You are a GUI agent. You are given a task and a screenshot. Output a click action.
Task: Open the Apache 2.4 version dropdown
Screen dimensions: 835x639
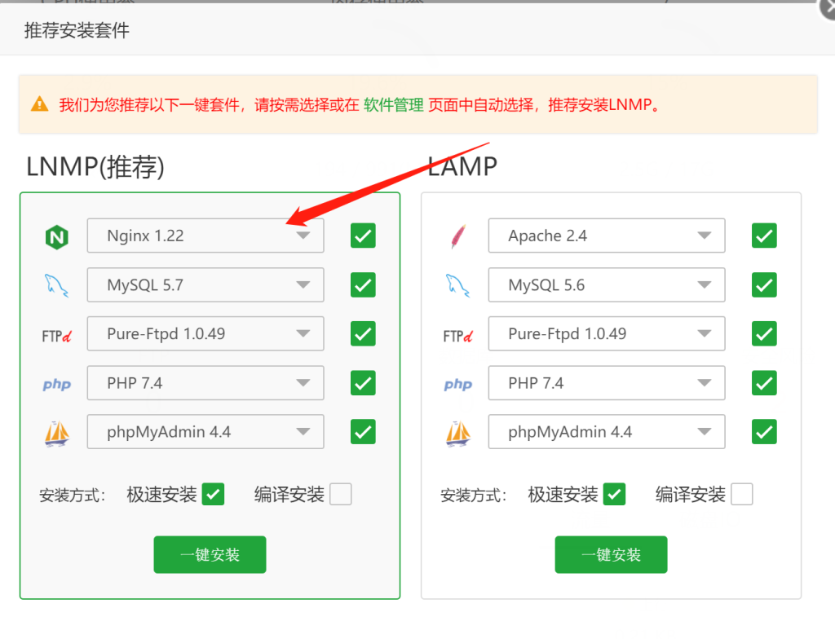click(607, 236)
